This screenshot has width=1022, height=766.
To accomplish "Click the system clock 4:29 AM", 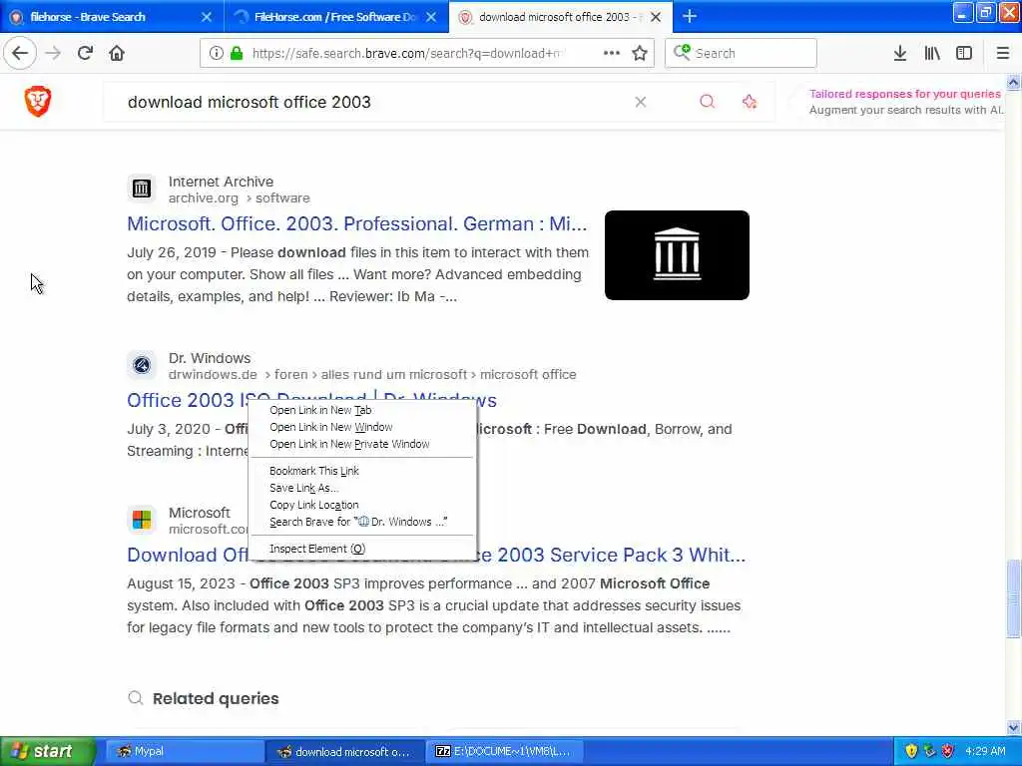I will (985, 751).
